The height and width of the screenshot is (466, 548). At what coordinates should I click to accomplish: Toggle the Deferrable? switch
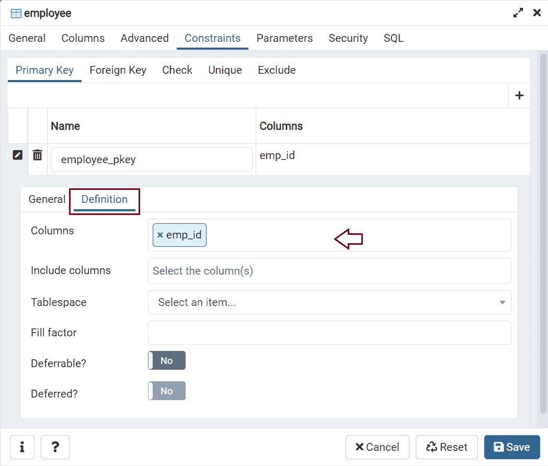[167, 361]
